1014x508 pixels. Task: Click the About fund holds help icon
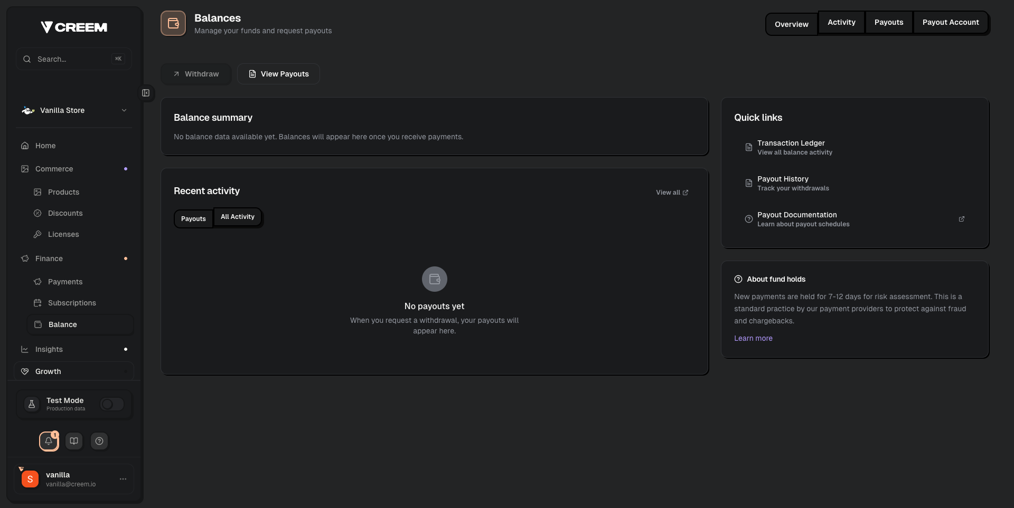(738, 279)
